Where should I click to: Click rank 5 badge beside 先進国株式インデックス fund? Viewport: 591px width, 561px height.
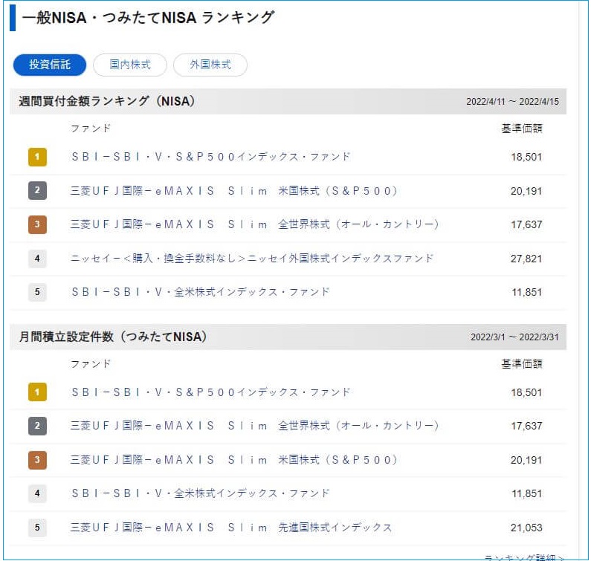(x=37, y=528)
